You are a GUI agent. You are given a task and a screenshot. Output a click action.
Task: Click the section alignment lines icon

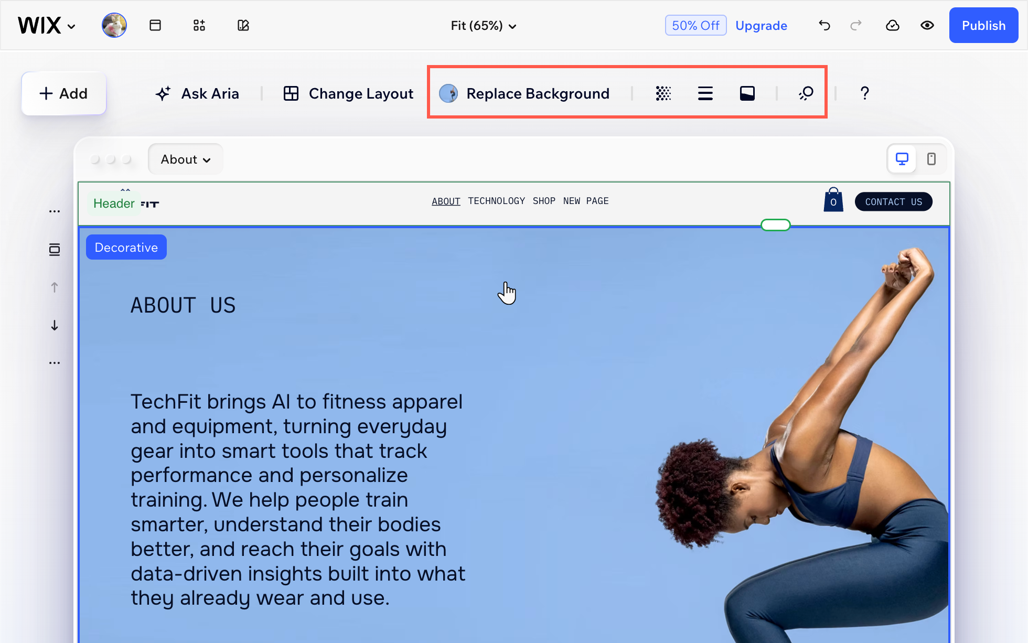[x=705, y=93]
